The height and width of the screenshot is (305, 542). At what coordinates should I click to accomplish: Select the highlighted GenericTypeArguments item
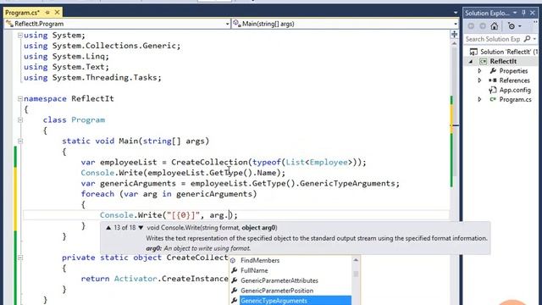pos(296,301)
